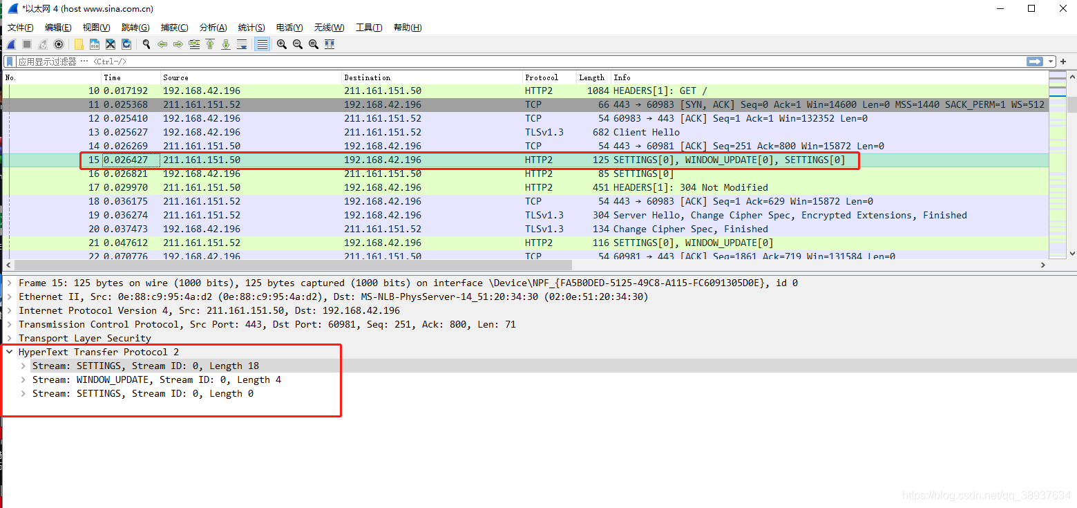Screen dimensions: 1077x508
Task: Save the capture file
Action: 95,44
